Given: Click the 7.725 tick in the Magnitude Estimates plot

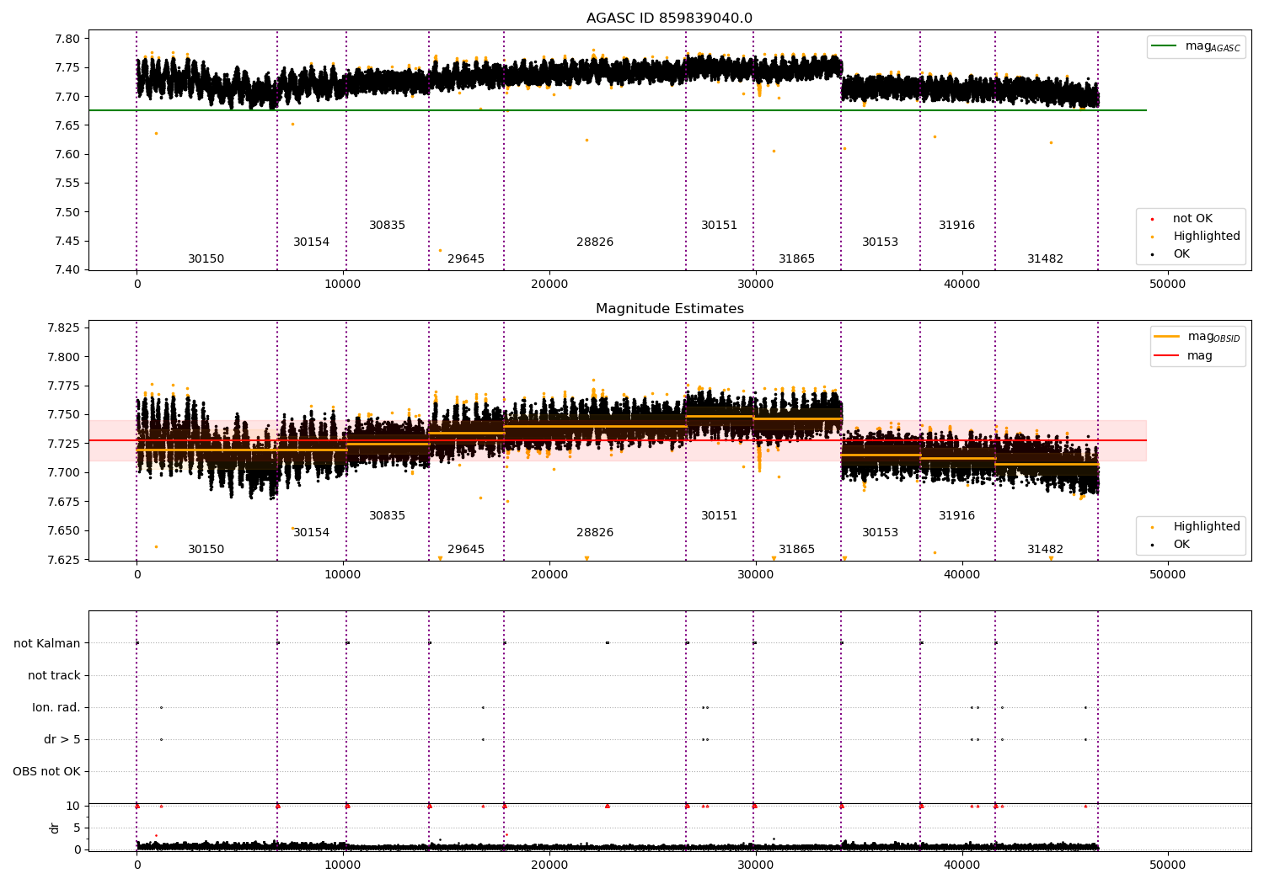Looking at the screenshot, I should coord(64,444).
